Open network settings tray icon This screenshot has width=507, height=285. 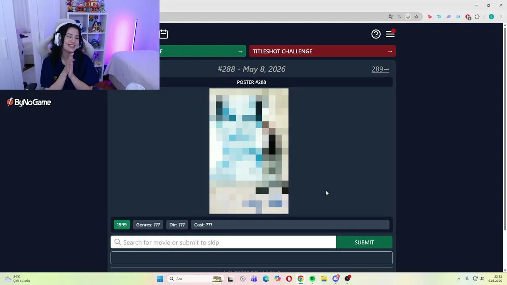[x=475, y=279]
